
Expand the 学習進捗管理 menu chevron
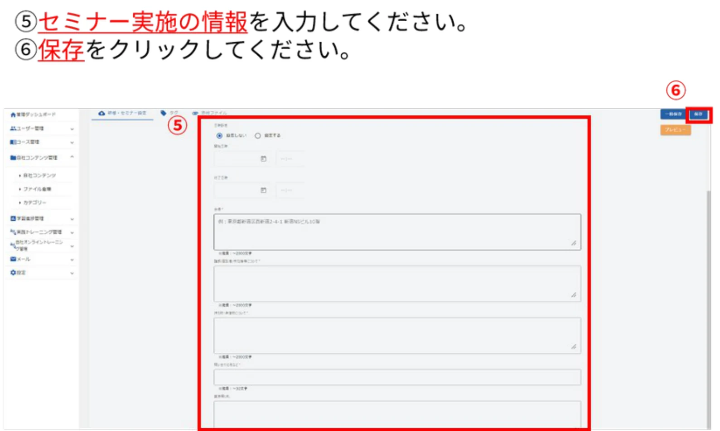72,219
